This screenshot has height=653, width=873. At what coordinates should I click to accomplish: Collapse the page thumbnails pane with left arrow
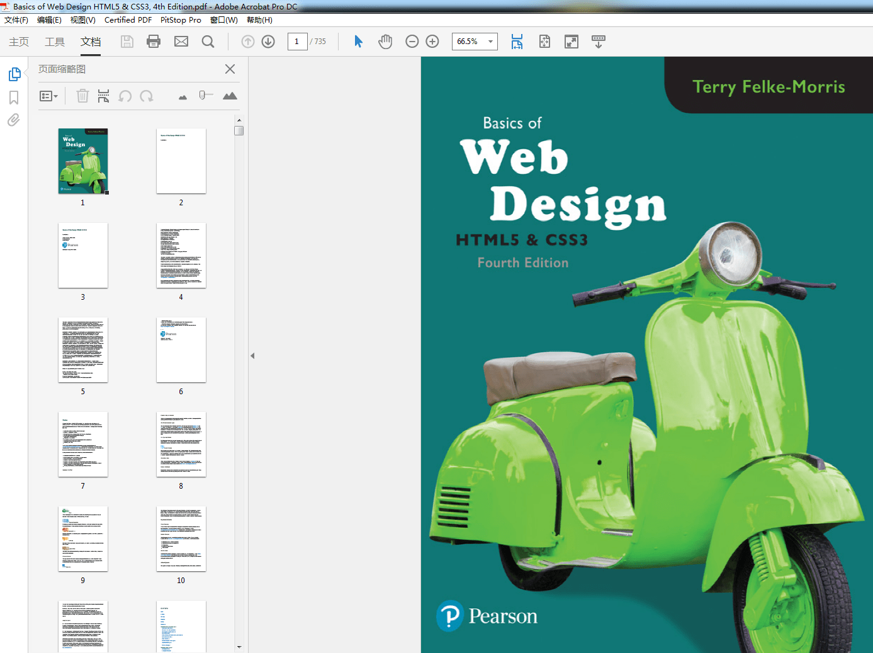252,355
